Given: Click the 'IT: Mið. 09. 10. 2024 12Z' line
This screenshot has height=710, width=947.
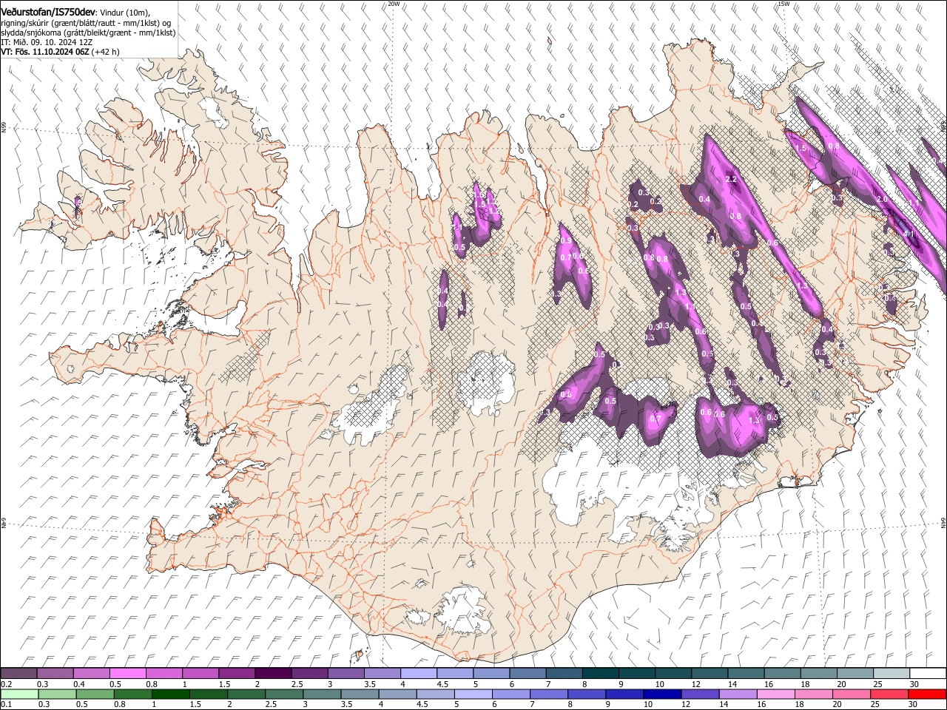Looking at the screenshot, I should pos(47,42).
